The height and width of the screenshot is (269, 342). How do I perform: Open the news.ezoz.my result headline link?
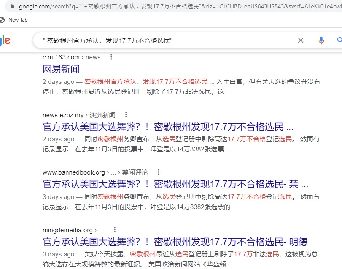pyautogui.click(x=168, y=126)
